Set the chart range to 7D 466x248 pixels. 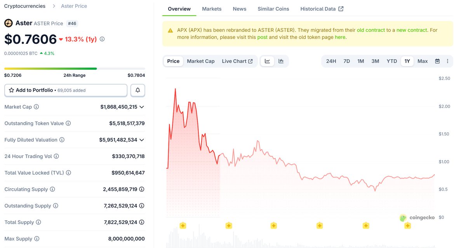pyautogui.click(x=347, y=61)
